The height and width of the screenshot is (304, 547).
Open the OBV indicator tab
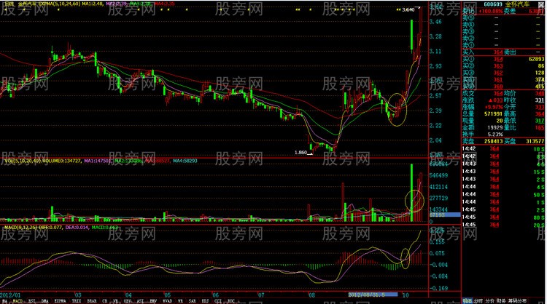point(128,301)
